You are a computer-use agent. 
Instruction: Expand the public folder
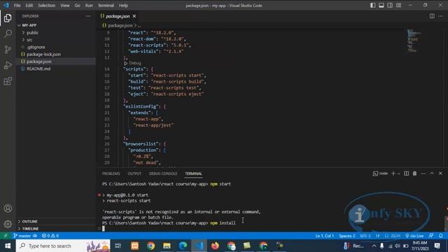(x=56, y=33)
